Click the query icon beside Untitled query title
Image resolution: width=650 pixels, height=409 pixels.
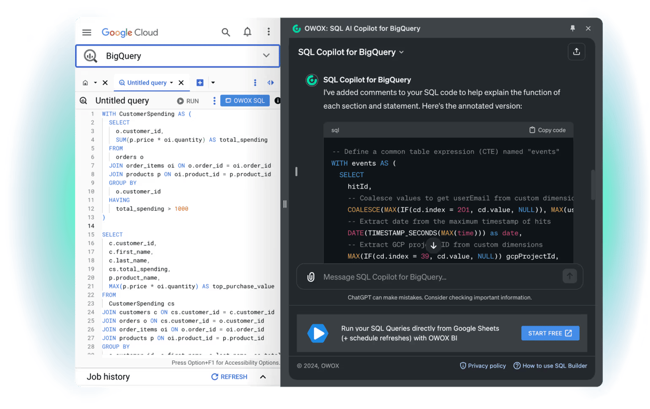pos(84,101)
